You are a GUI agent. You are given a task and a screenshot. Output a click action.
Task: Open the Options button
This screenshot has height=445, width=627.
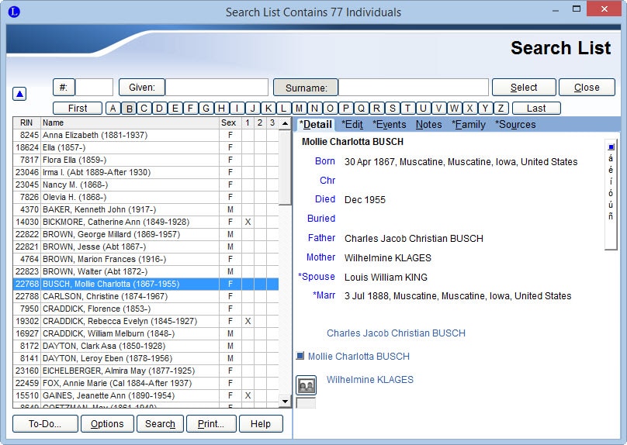[x=107, y=424]
